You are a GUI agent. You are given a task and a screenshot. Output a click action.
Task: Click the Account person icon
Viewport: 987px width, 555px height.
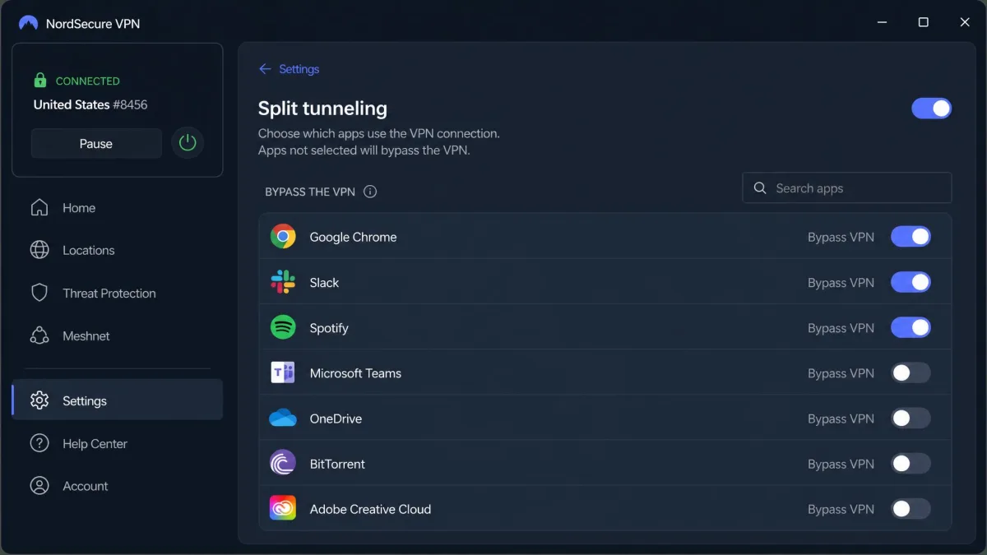coord(39,486)
